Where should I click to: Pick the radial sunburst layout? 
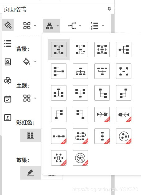pos(80,158)
